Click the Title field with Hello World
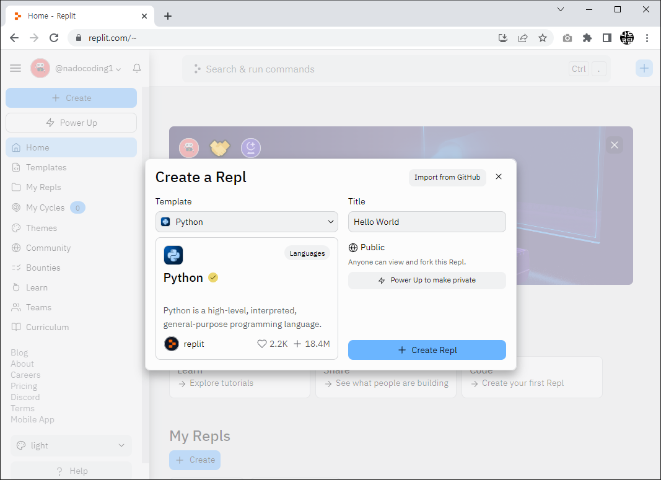Screen dimensions: 661x480 point(427,222)
